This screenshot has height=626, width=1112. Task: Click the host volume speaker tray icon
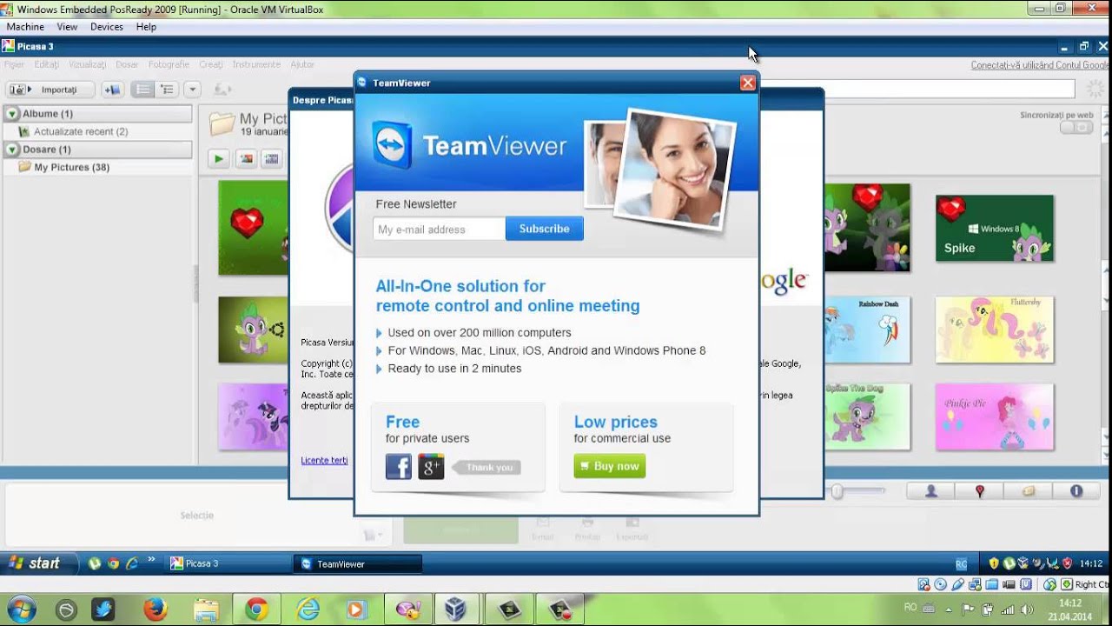pos(1028,609)
